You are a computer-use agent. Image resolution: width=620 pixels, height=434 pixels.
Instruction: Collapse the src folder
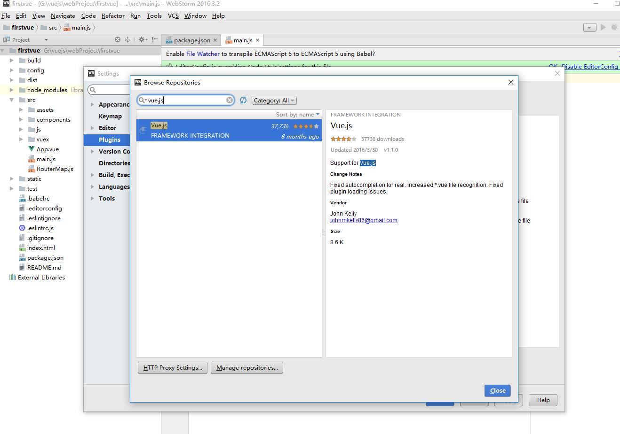[x=12, y=100]
